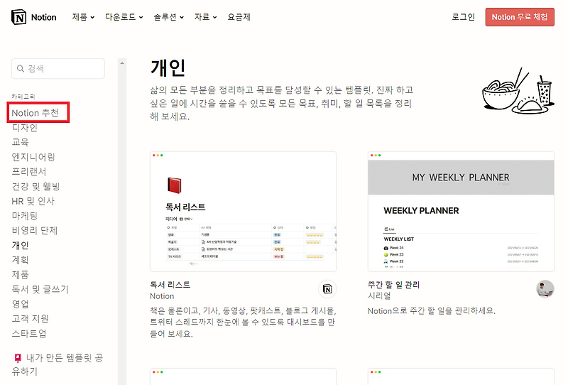
Task: Click the Notion wordmark text in header
Action: [x=44, y=17]
